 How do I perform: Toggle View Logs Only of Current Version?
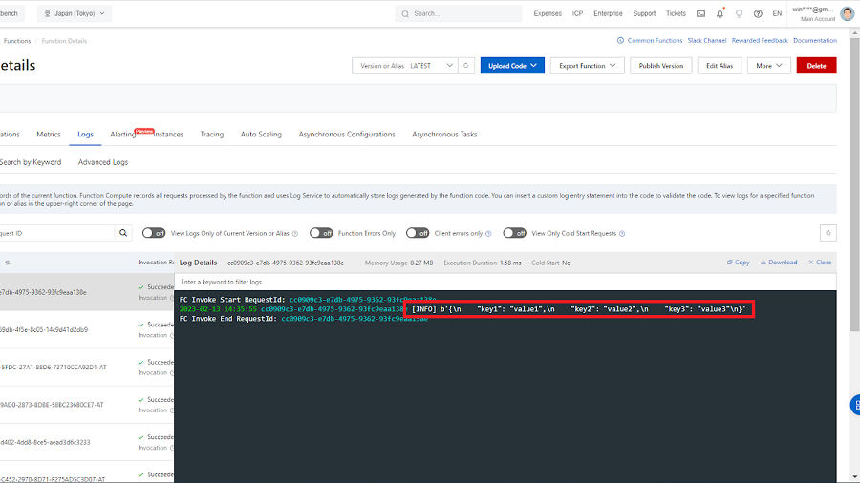(x=155, y=233)
